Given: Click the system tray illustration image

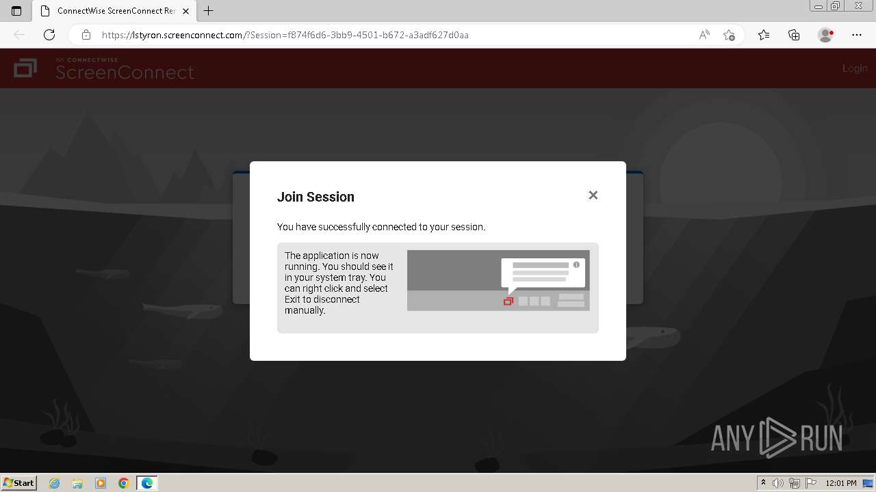Looking at the screenshot, I should pos(498,280).
